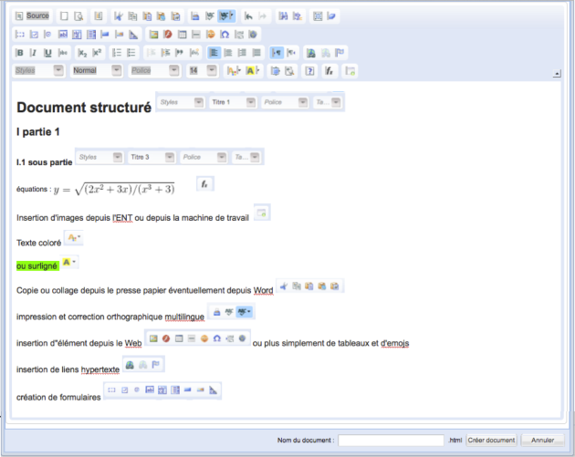This screenshot has width=575, height=457.
Task: Set text direction left-to-right
Action: click(x=277, y=53)
